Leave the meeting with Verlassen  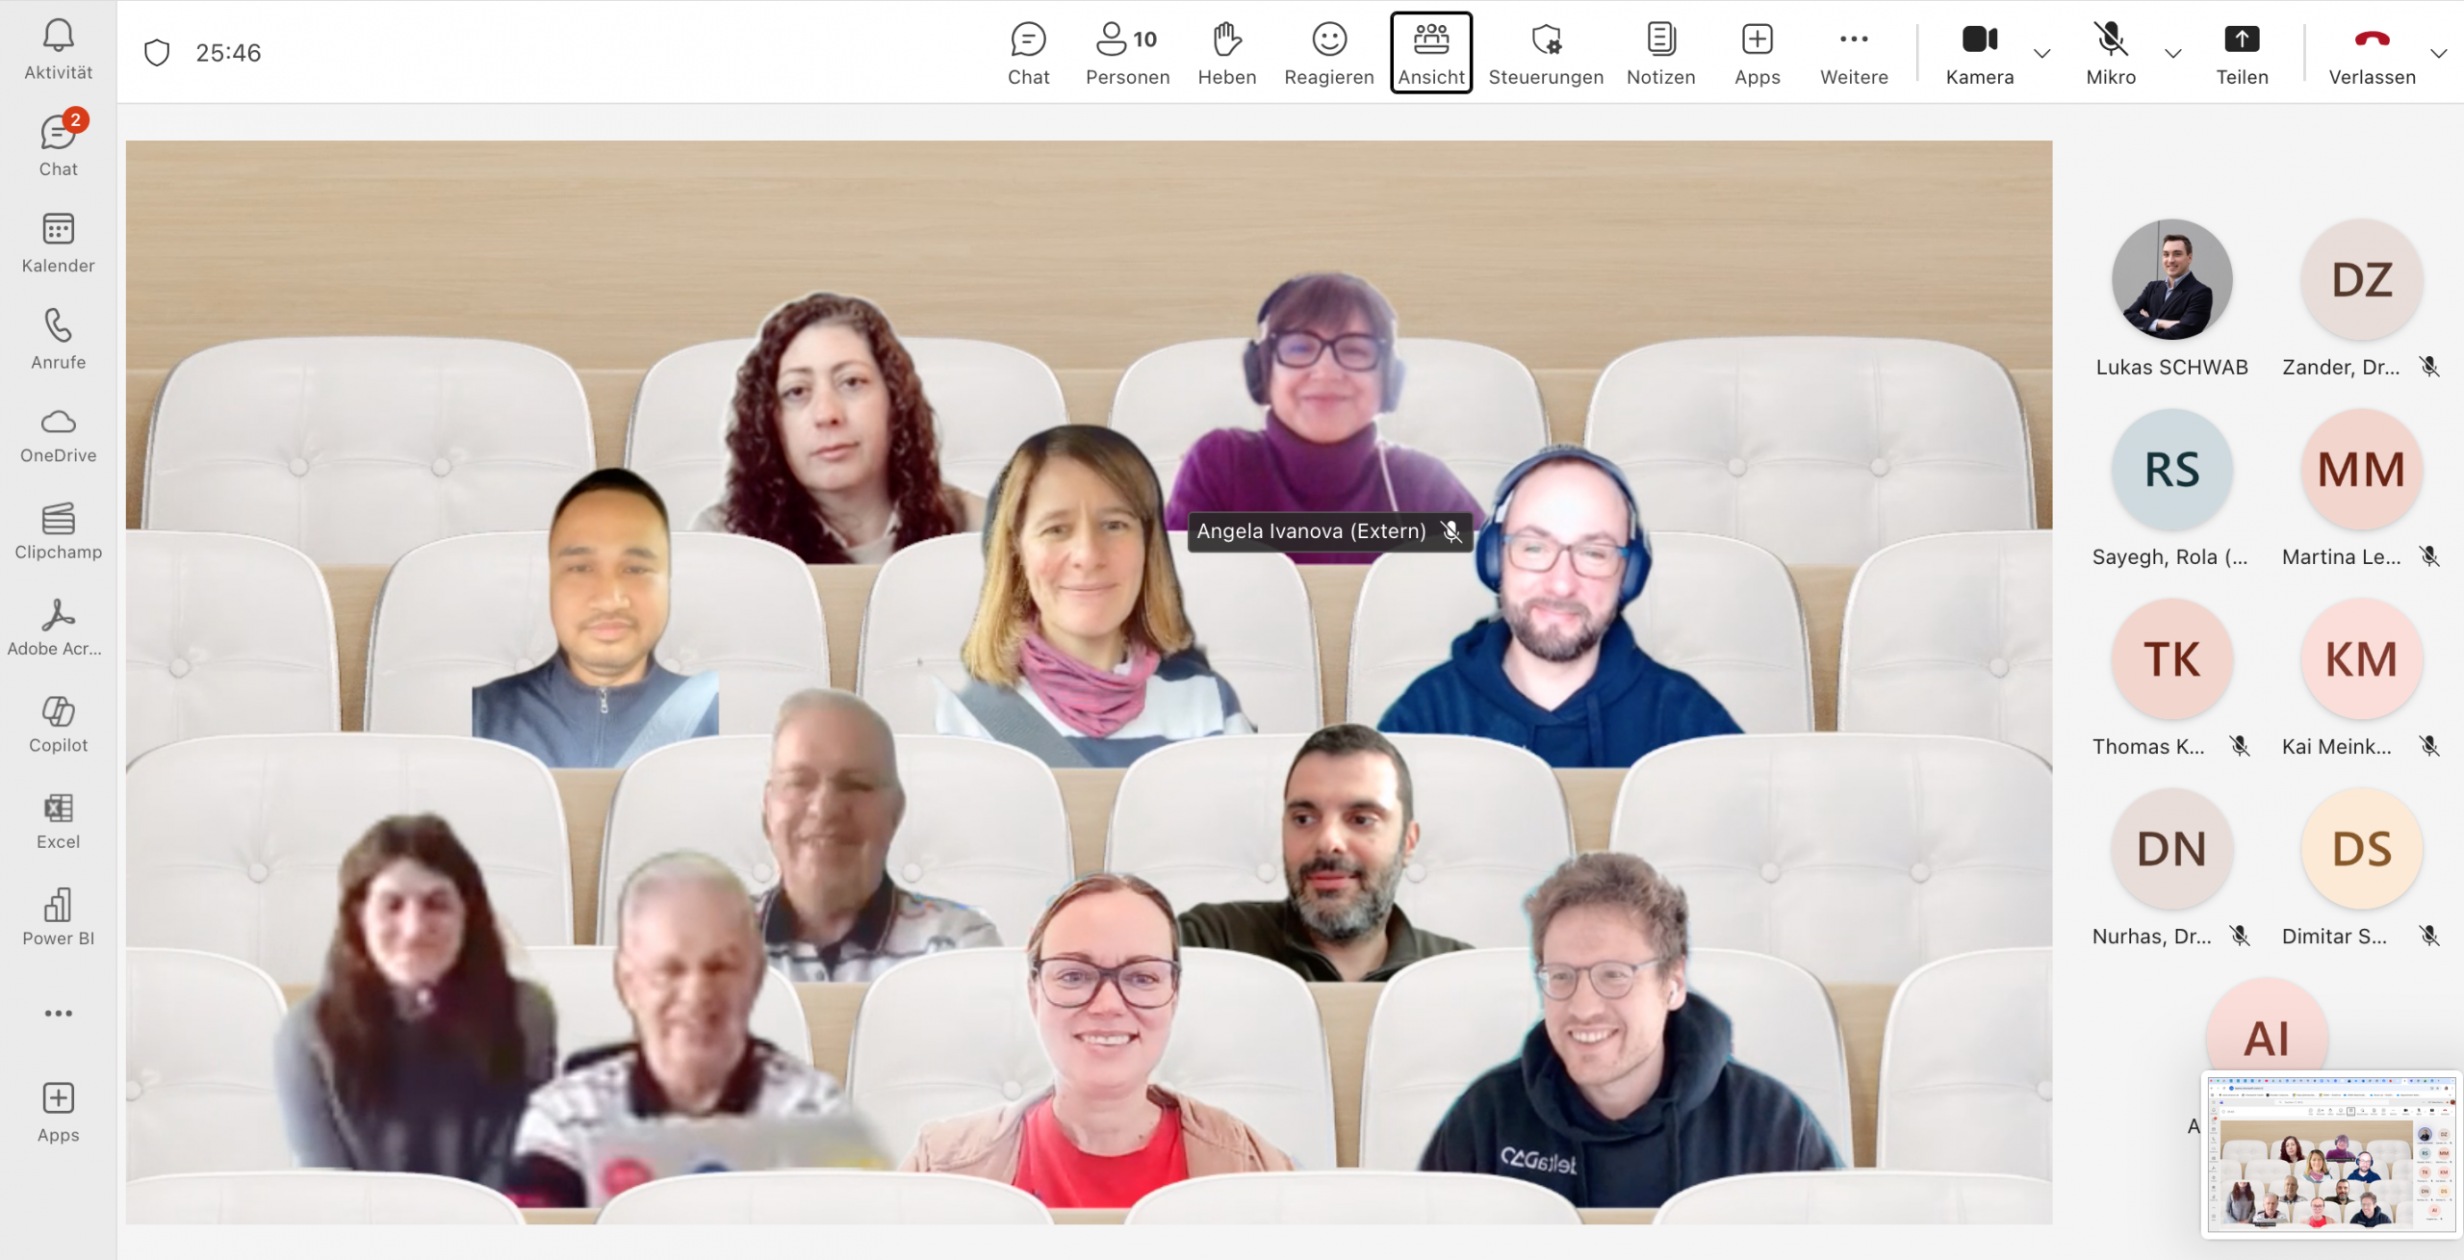(x=2372, y=53)
